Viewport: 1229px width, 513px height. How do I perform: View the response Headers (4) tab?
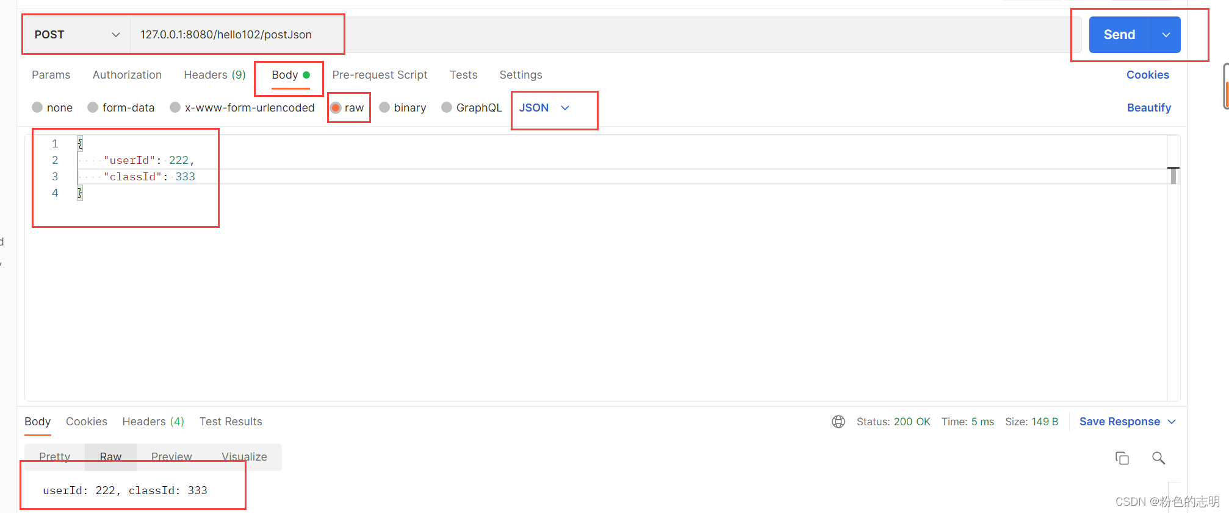153,422
